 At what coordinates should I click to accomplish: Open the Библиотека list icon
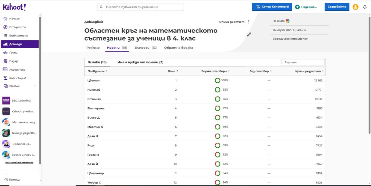tap(5, 36)
